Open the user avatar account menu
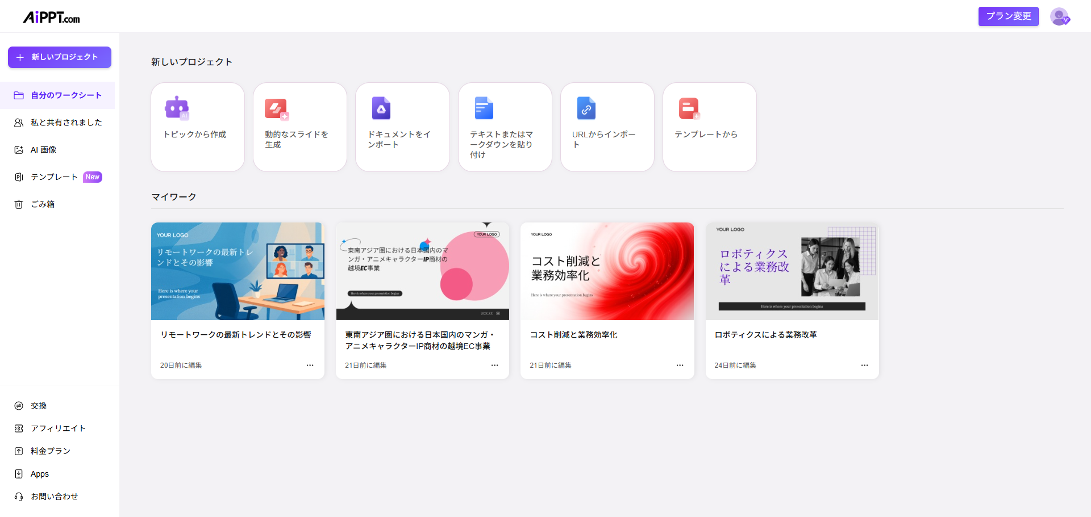The width and height of the screenshot is (1091, 517). 1059,16
